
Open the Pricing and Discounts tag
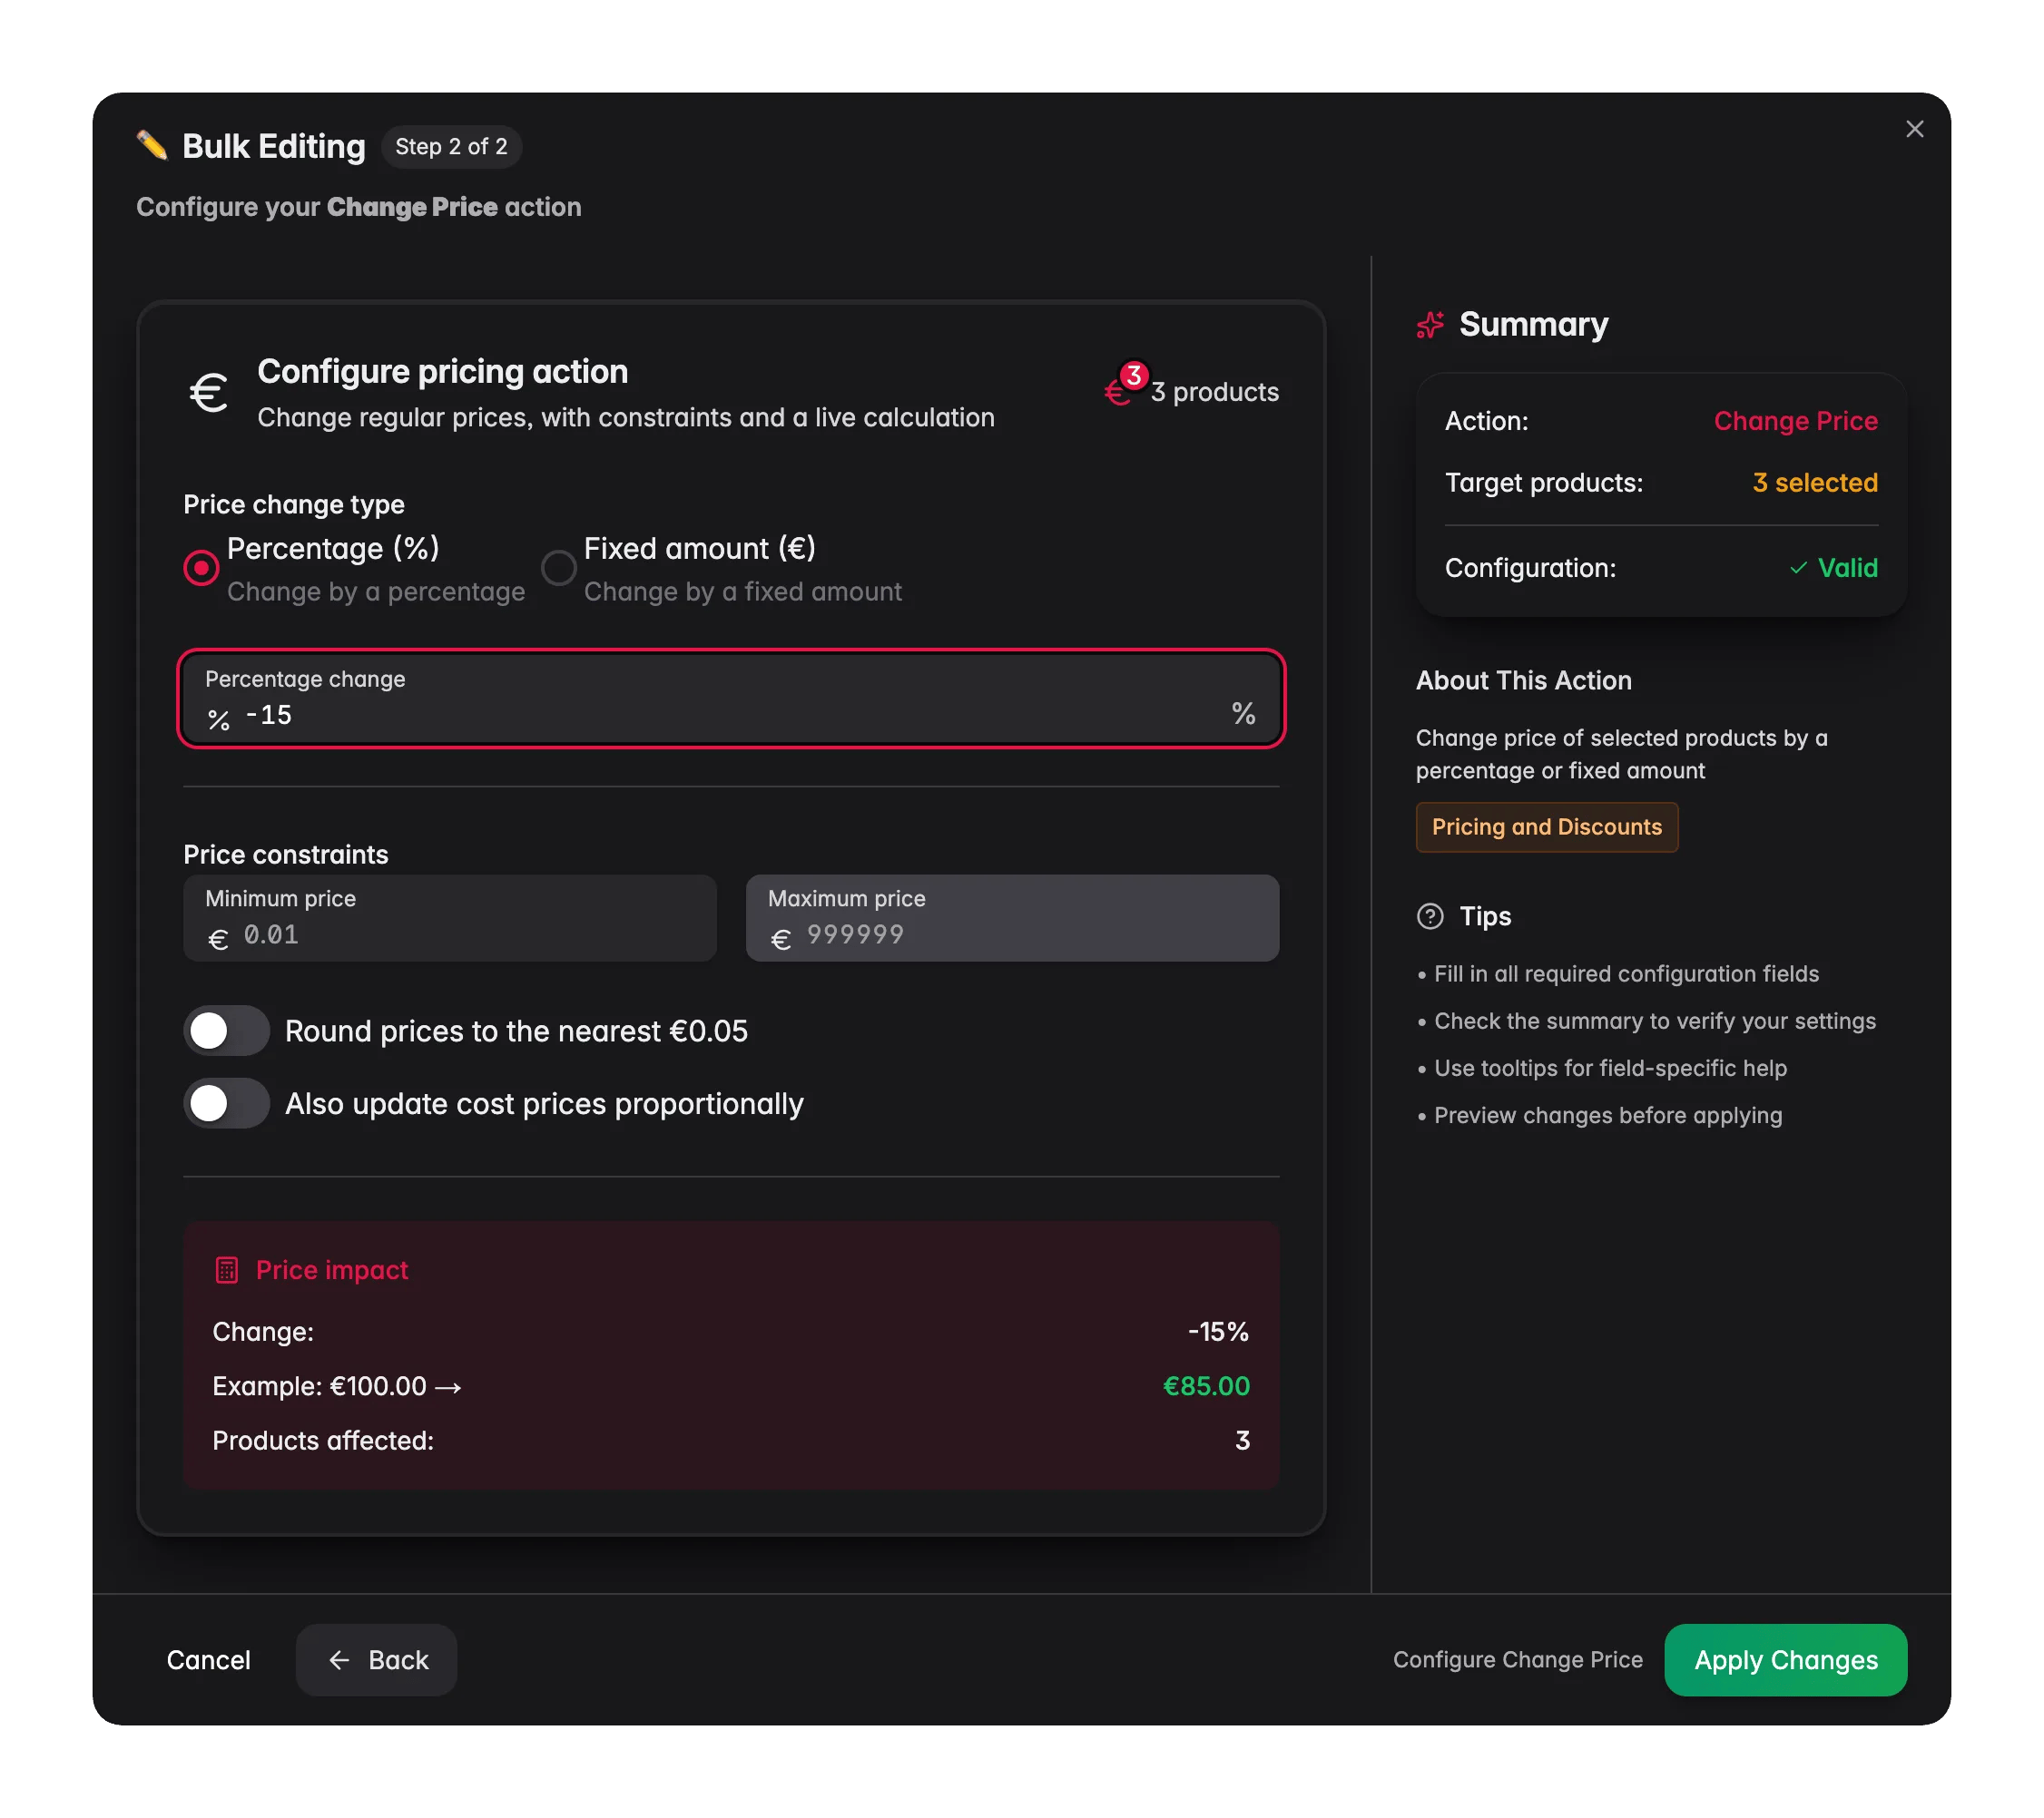[x=1546, y=827]
